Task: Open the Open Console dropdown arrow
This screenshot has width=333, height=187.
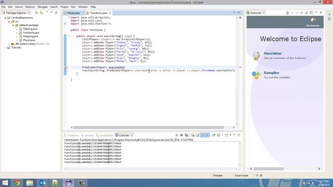Action: point(230,135)
